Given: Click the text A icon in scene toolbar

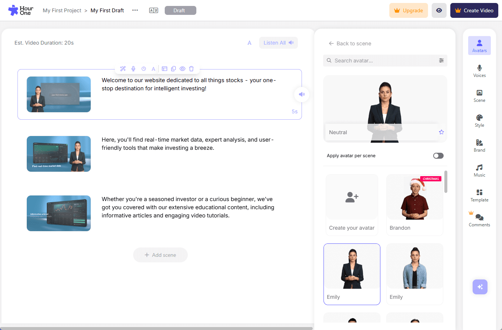Looking at the screenshot, I should 153,69.
